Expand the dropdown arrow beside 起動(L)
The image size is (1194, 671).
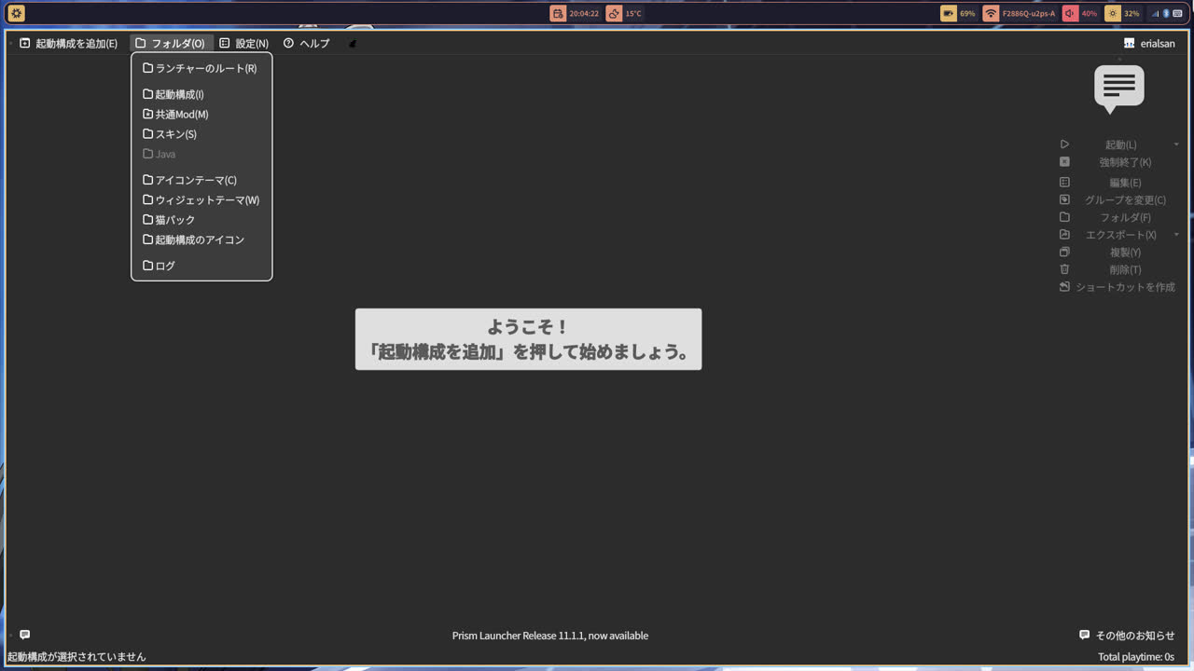1176,144
